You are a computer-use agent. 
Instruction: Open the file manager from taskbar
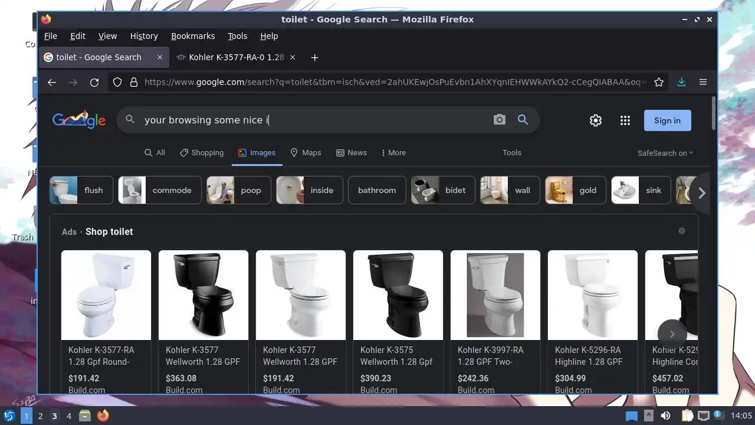[85, 416]
